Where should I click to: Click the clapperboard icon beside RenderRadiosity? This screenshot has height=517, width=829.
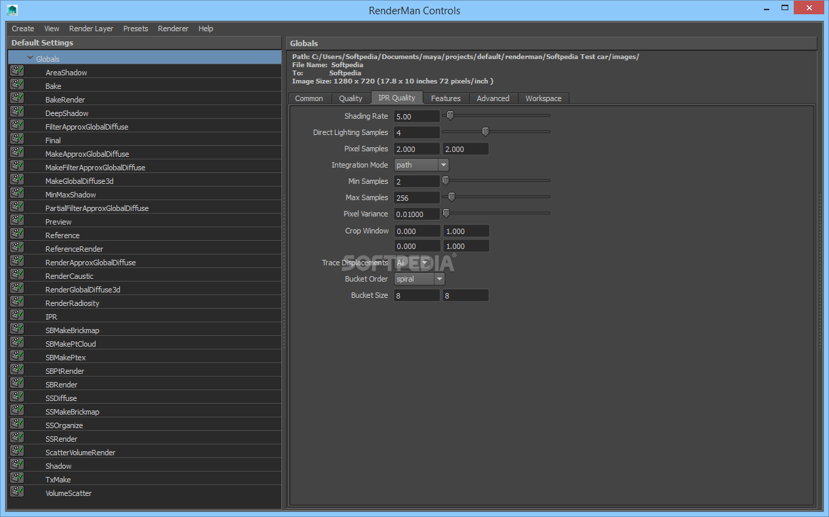(x=17, y=302)
